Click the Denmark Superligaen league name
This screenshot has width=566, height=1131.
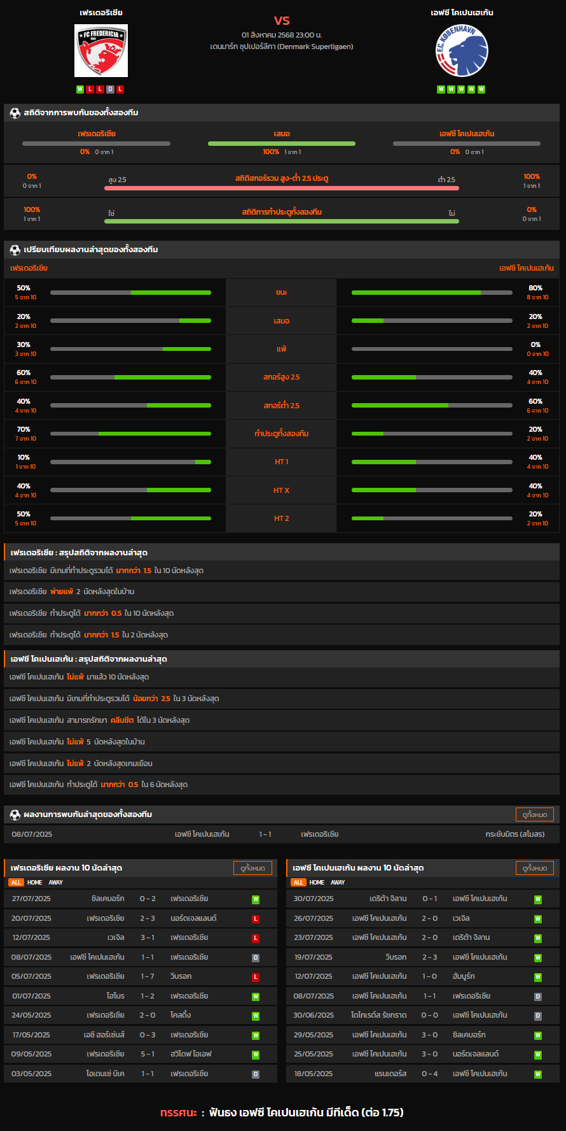click(x=282, y=46)
